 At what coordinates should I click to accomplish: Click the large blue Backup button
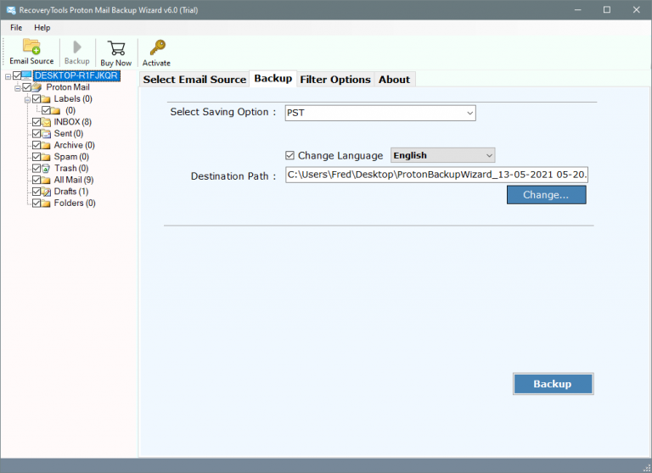click(553, 384)
